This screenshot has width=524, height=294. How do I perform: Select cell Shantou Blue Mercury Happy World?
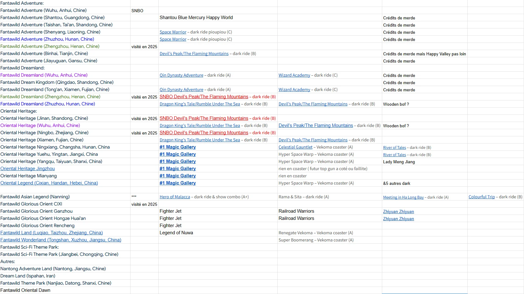tap(218, 18)
